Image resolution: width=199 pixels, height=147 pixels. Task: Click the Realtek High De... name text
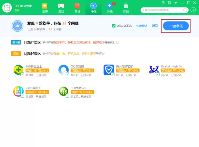[173, 66]
